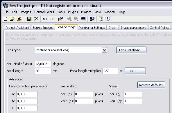
Task: Select the Lens Settings tab
Action: click(x=66, y=27)
